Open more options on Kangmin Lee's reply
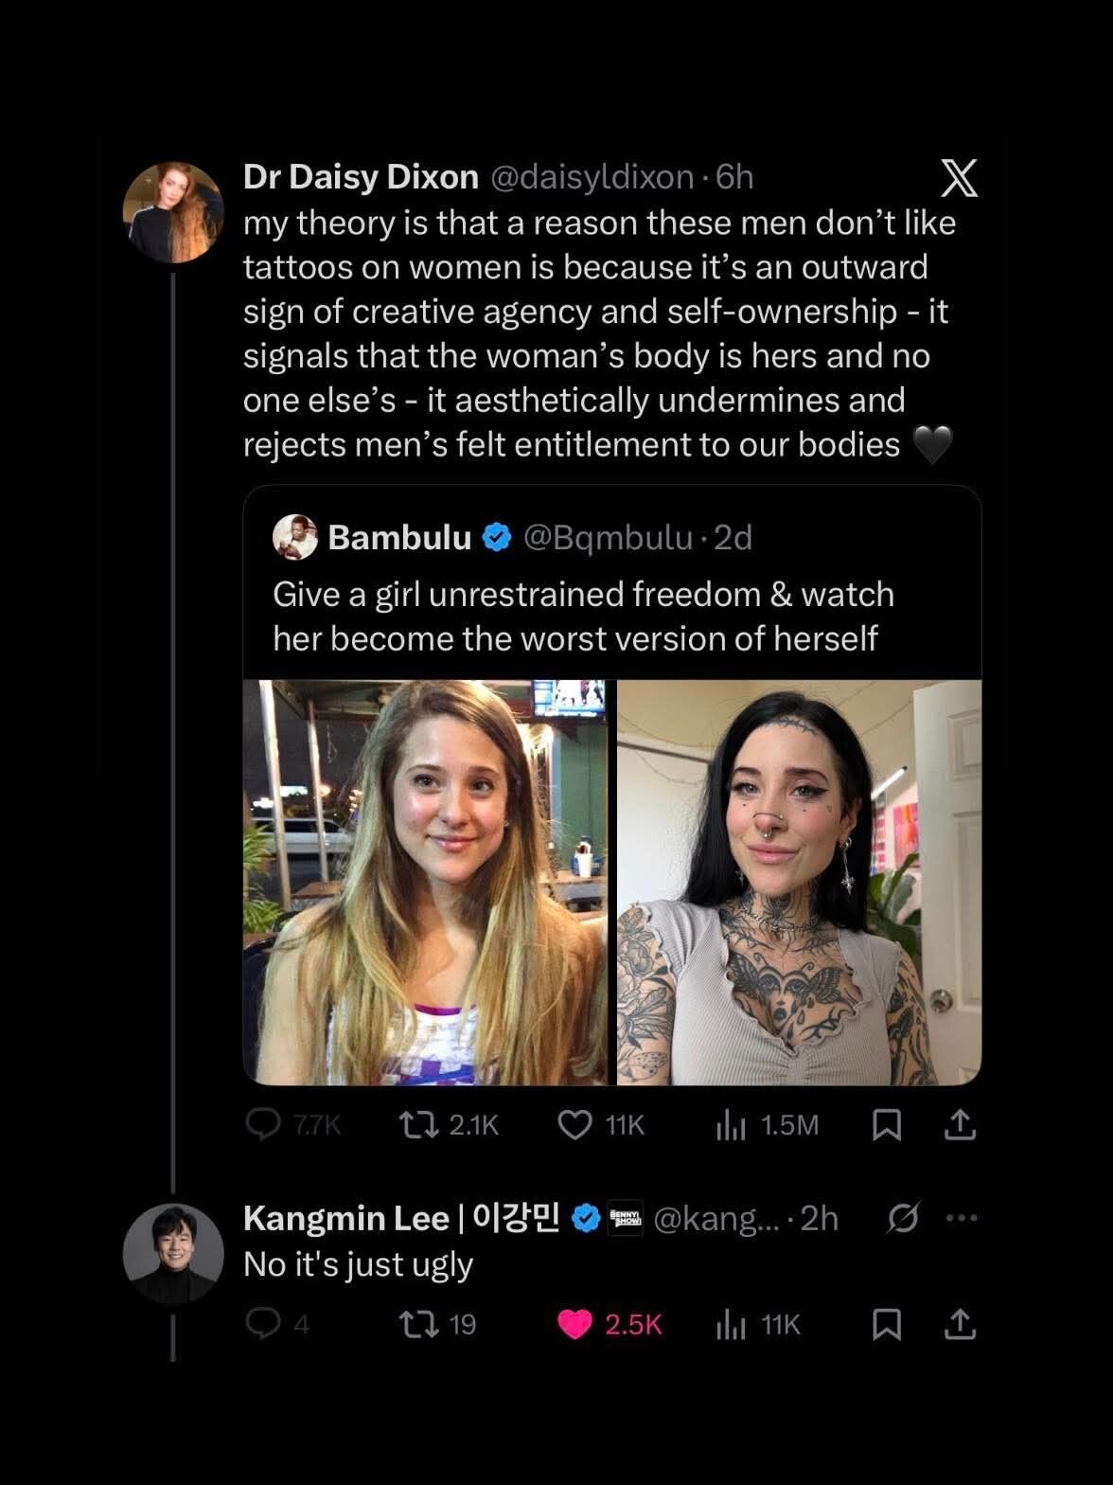This screenshot has height=1485, width=1113. 962,1218
